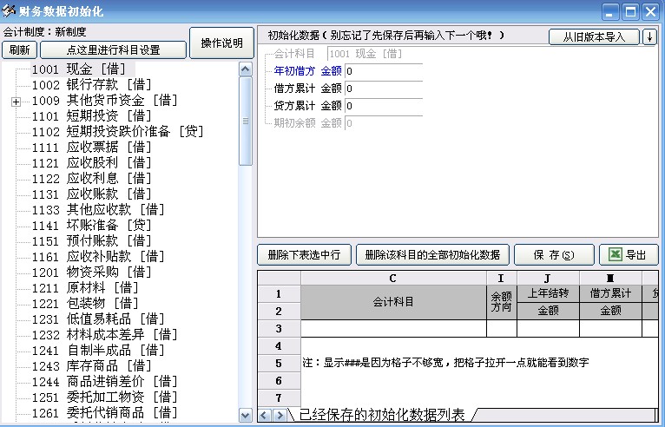Click column header C in the grid
Viewport: 665px width, 427px height.
click(x=393, y=279)
